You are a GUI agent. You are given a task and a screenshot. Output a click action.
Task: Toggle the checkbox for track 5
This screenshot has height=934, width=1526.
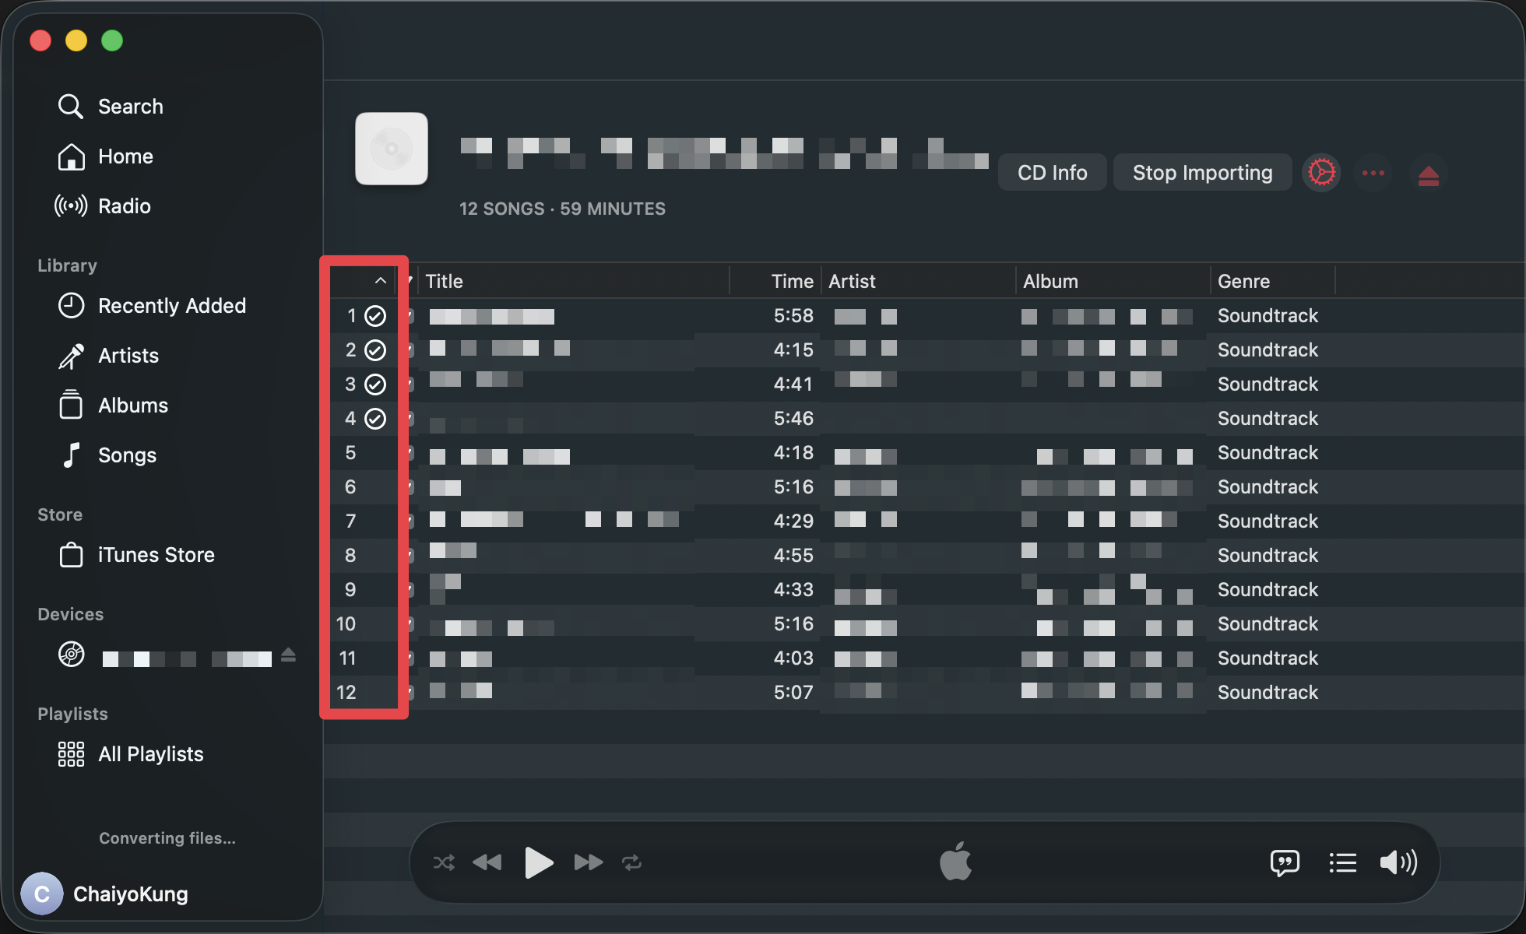tap(410, 453)
